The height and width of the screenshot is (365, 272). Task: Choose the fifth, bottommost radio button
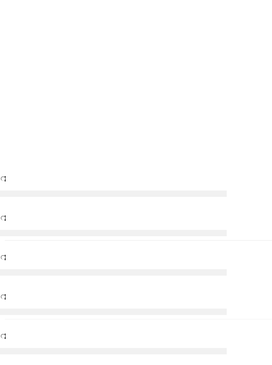3,337
